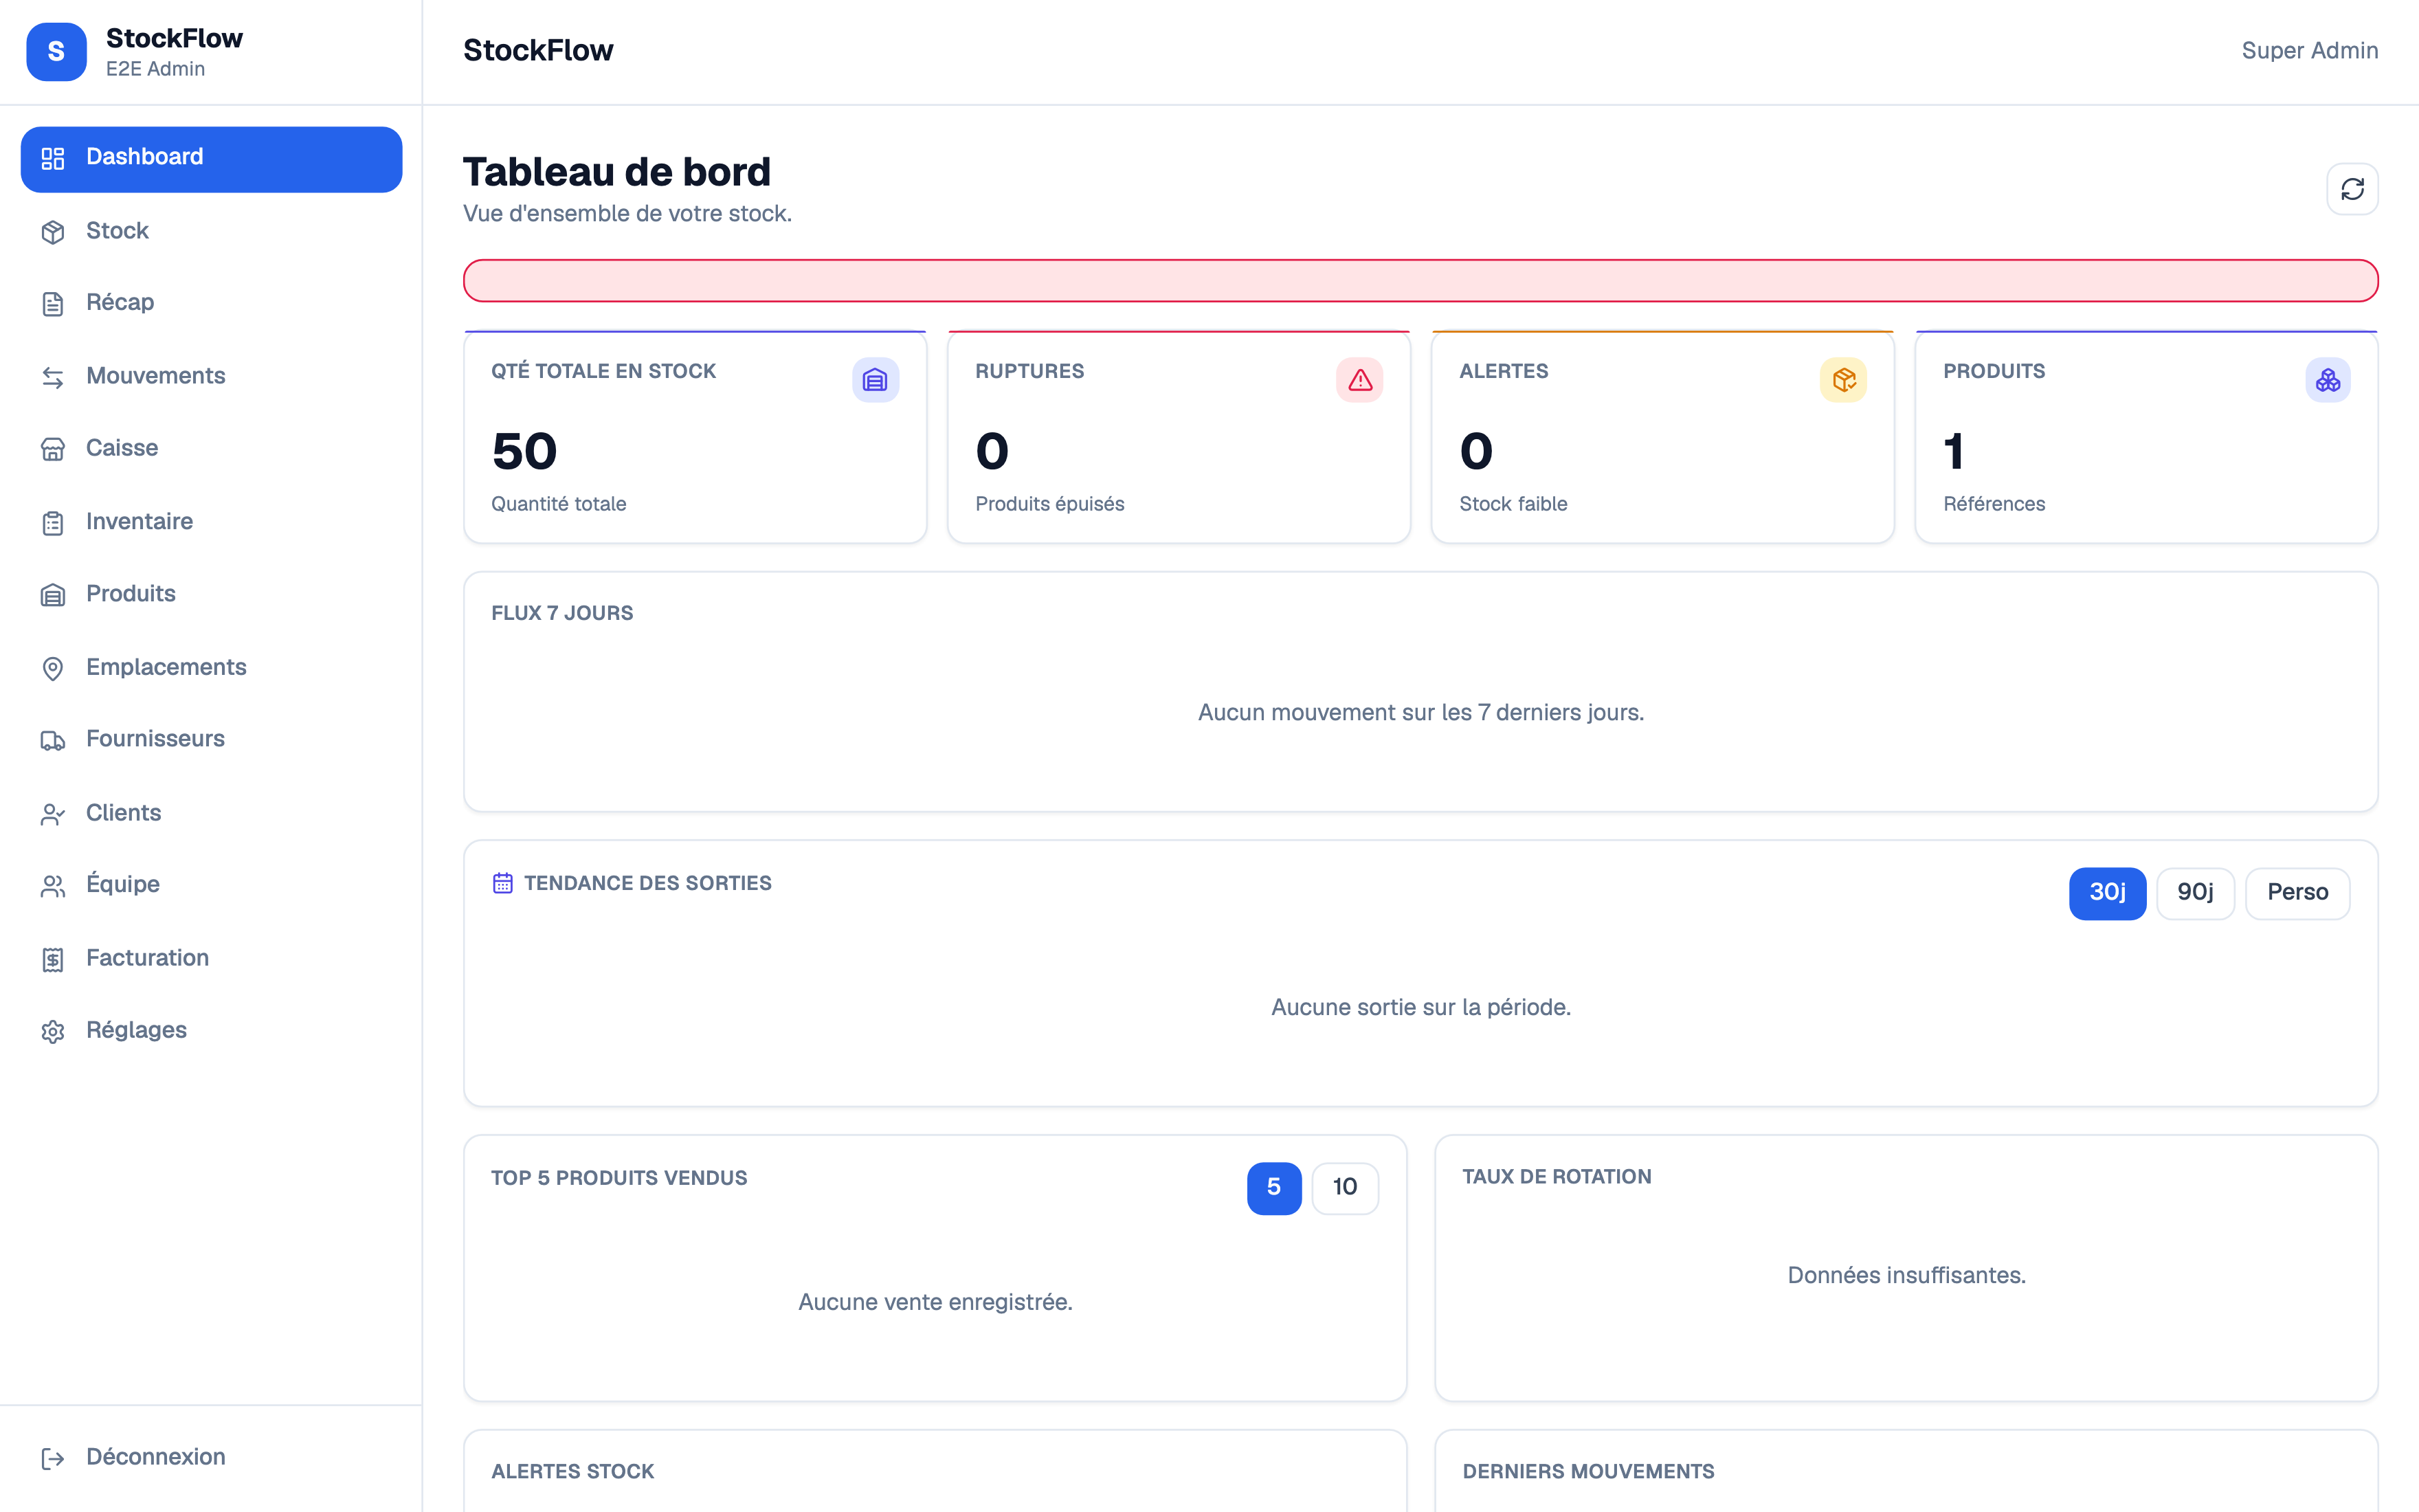Open the Produits références card
Image resolution: width=2419 pixels, height=1512 pixels.
[x=2146, y=437]
